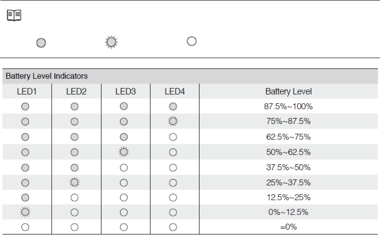
Task: Click the LED3 column header
Action: point(126,92)
